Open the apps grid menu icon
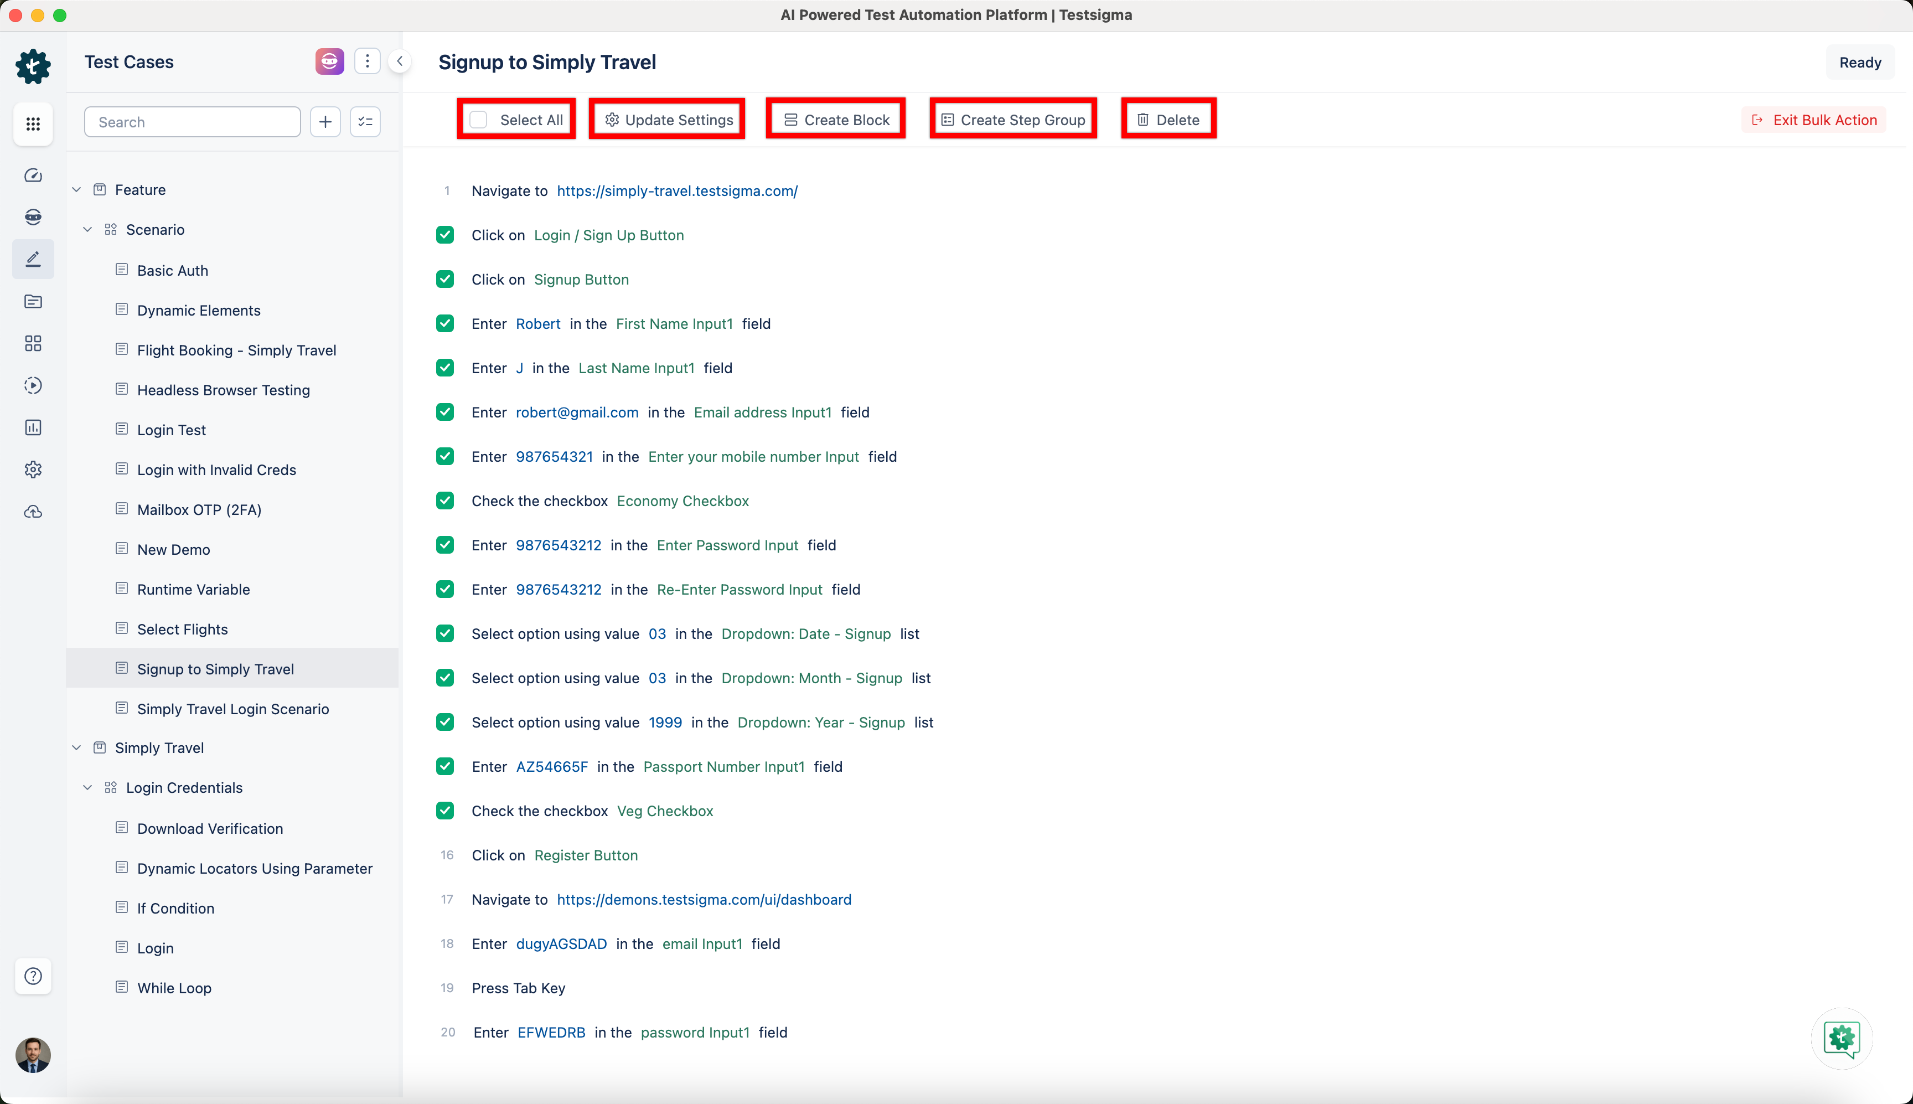Screen dimensions: 1913x1104 point(33,123)
